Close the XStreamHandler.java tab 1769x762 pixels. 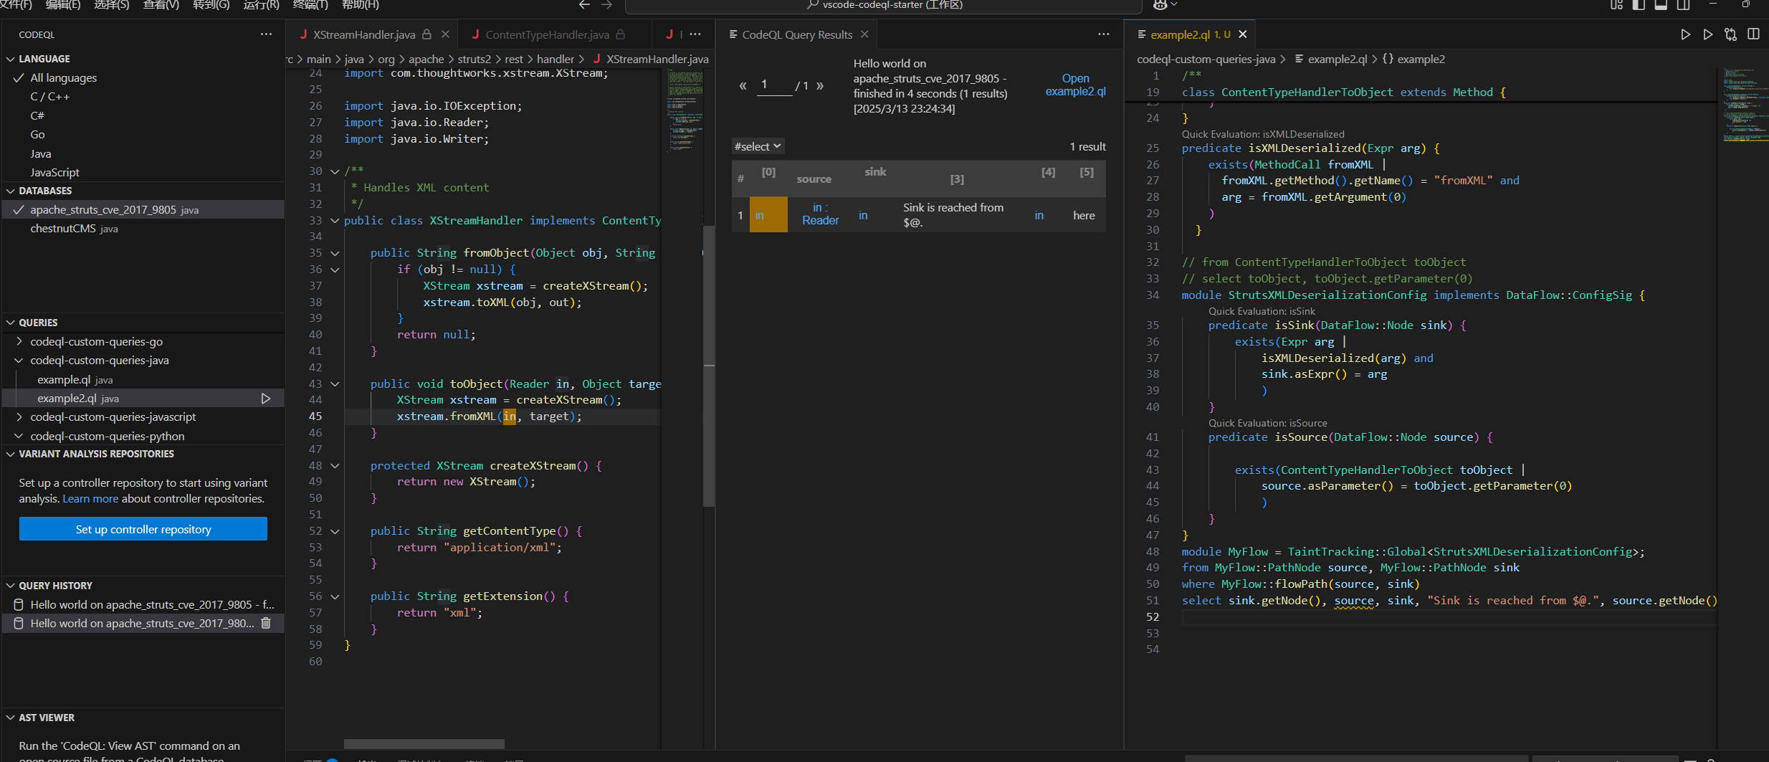coord(445,34)
